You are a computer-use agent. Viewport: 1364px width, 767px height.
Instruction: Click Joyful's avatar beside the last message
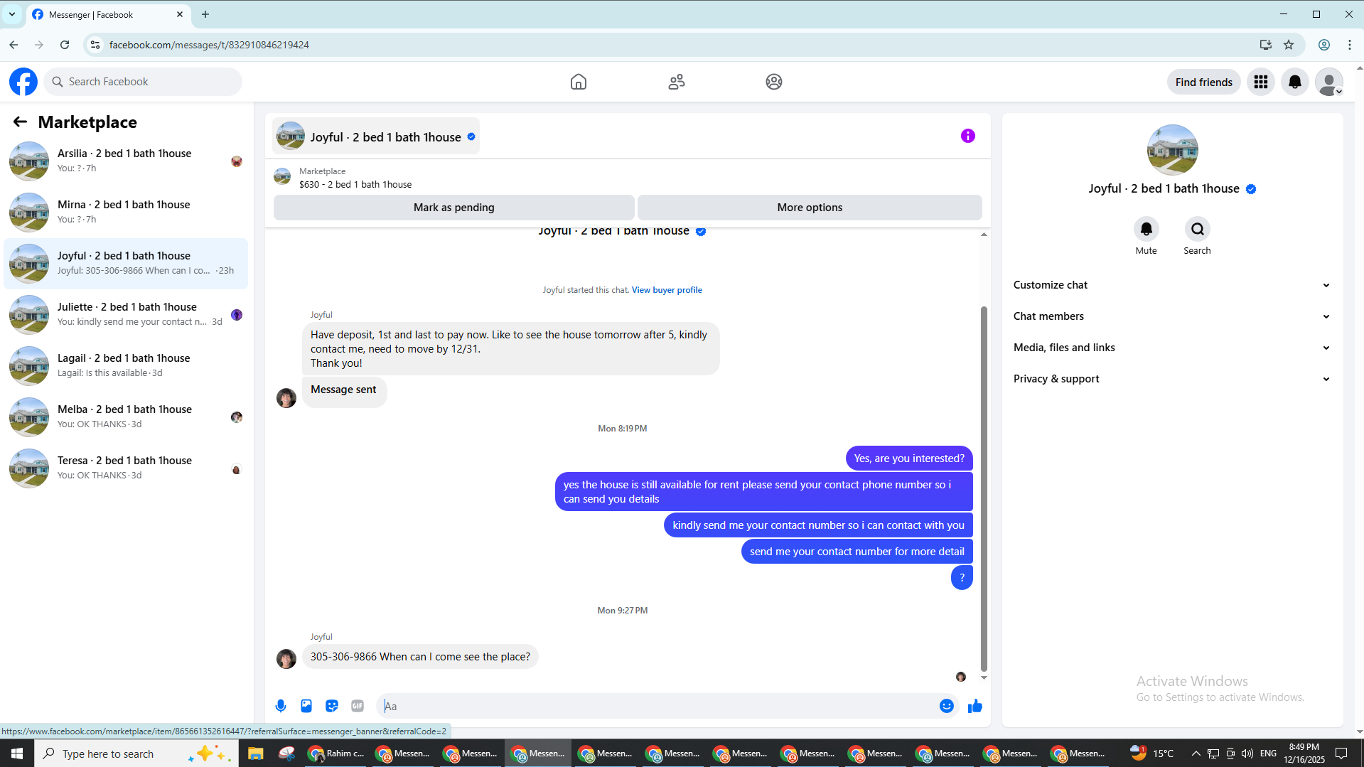(x=286, y=659)
